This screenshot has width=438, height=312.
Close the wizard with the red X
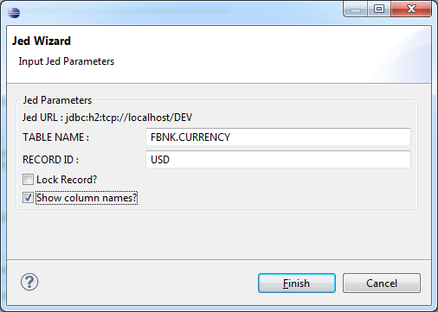tap(411, 10)
